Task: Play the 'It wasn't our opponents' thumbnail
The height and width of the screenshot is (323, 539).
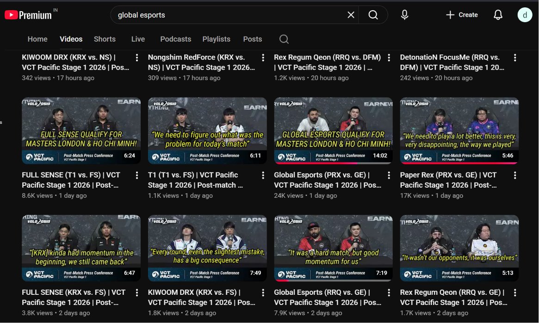Action: coord(459,248)
